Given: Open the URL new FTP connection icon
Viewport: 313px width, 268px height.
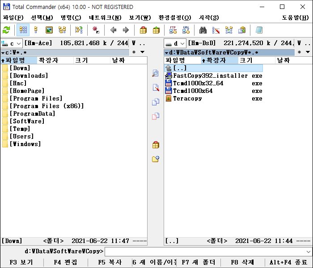Looking at the screenshot, I should 186,30.
